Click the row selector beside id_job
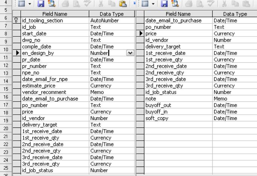Viewport: 257px width, 176px height. click(x=17, y=27)
